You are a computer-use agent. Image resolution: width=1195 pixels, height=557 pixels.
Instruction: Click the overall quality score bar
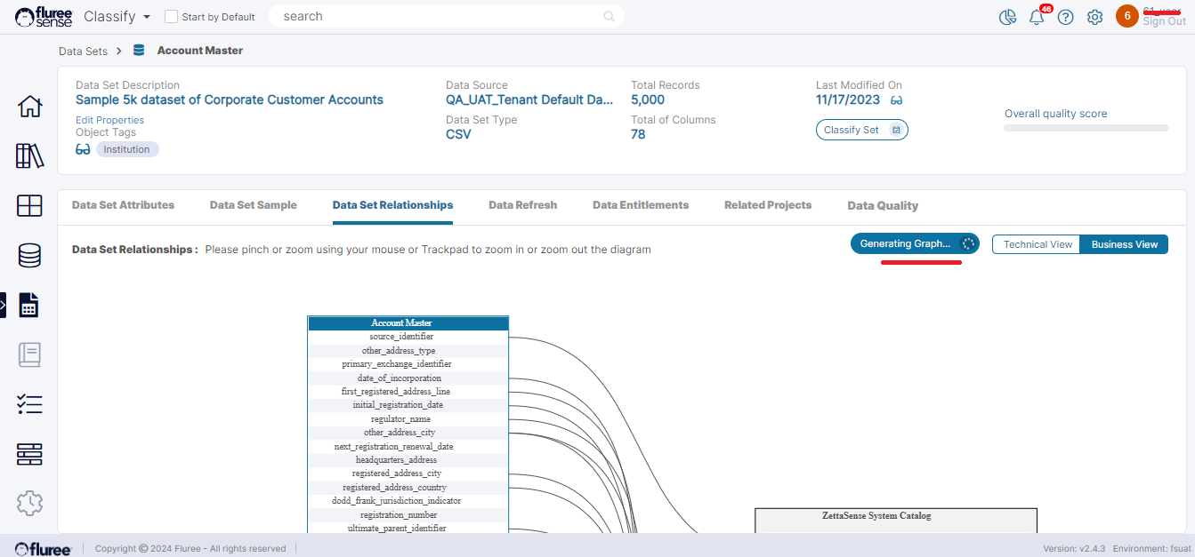pos(1086,128)
